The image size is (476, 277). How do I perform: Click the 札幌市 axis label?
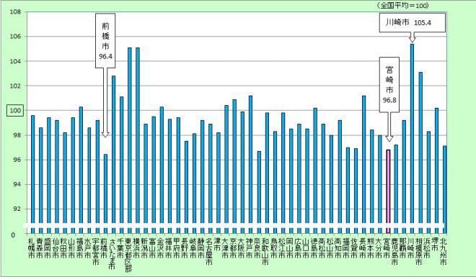point(31,248)
